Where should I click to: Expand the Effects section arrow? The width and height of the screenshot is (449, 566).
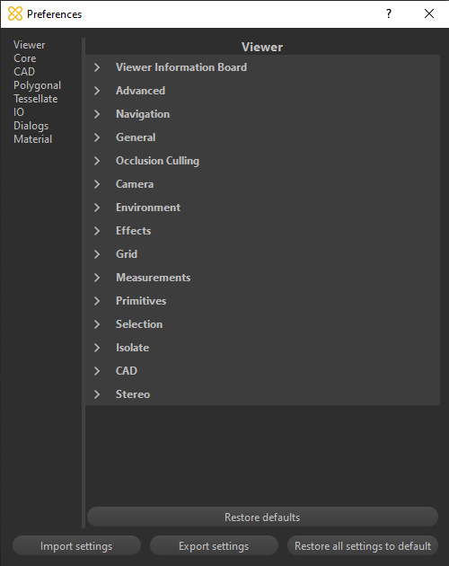97,231
